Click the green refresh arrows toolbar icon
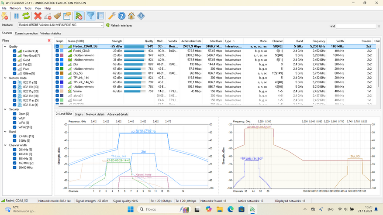The image size is (383, 215). pos(26,16)
